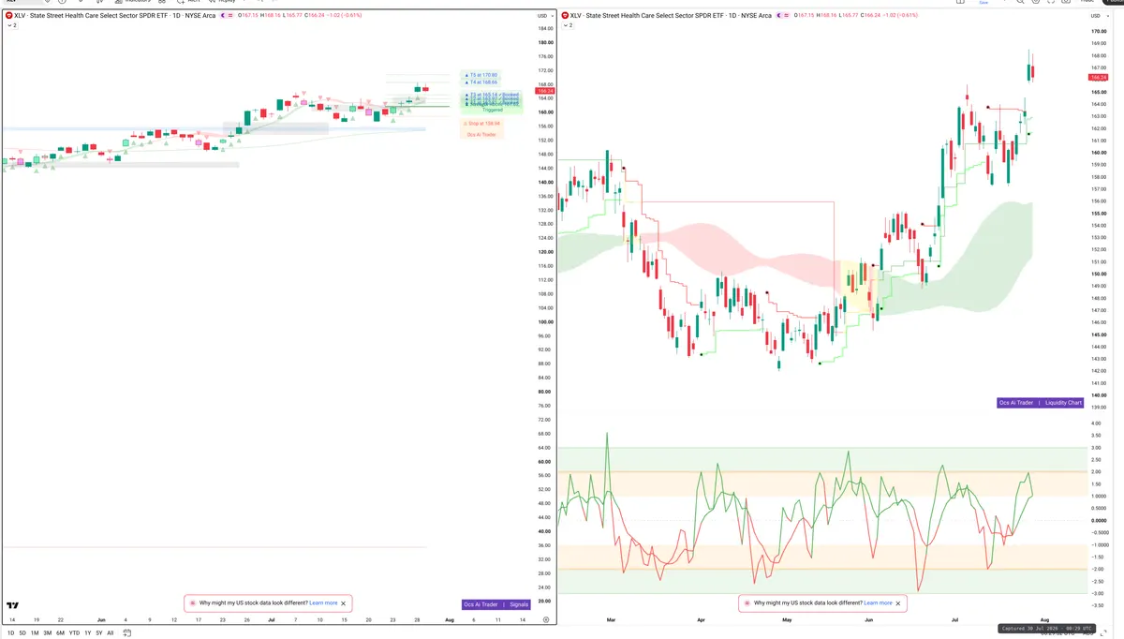Click the red 166.24 price tag on right chart
The width and height of the screenshot is (1124, 639).
[1100, 78]
